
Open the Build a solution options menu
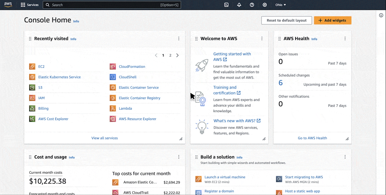pos(345,157)
